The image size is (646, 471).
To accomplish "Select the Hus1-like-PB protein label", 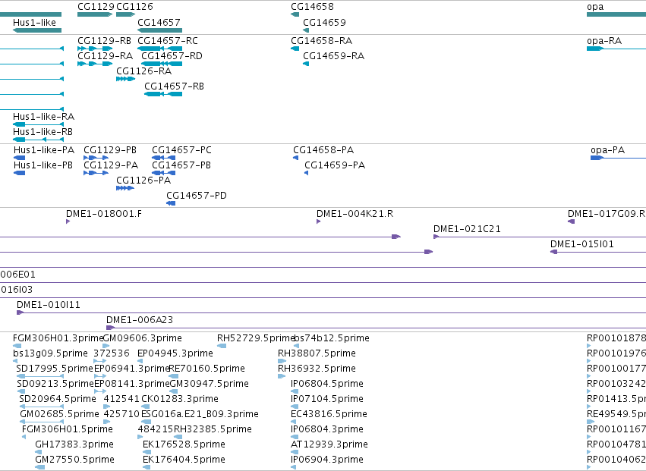I will pos(43,165).
